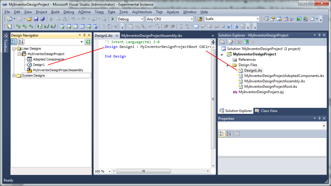Pin the Design Navigator panel
This screenshot has width=331, height=186.
pos(85,35)
